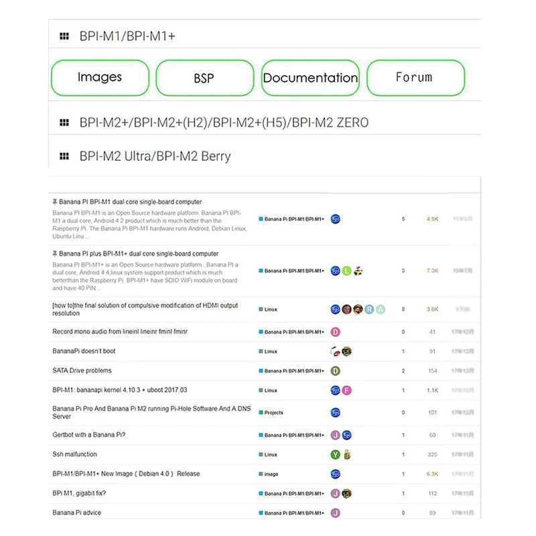Click the pink F avatar on kernel 4.10.3 topic
The height and width of the screenshot is (536, 536).
click(346, 391)
